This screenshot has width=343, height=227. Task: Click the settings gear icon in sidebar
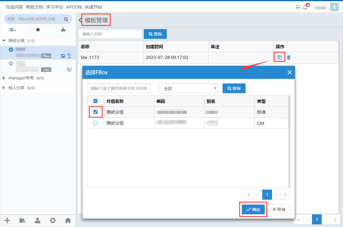(53, 220)
